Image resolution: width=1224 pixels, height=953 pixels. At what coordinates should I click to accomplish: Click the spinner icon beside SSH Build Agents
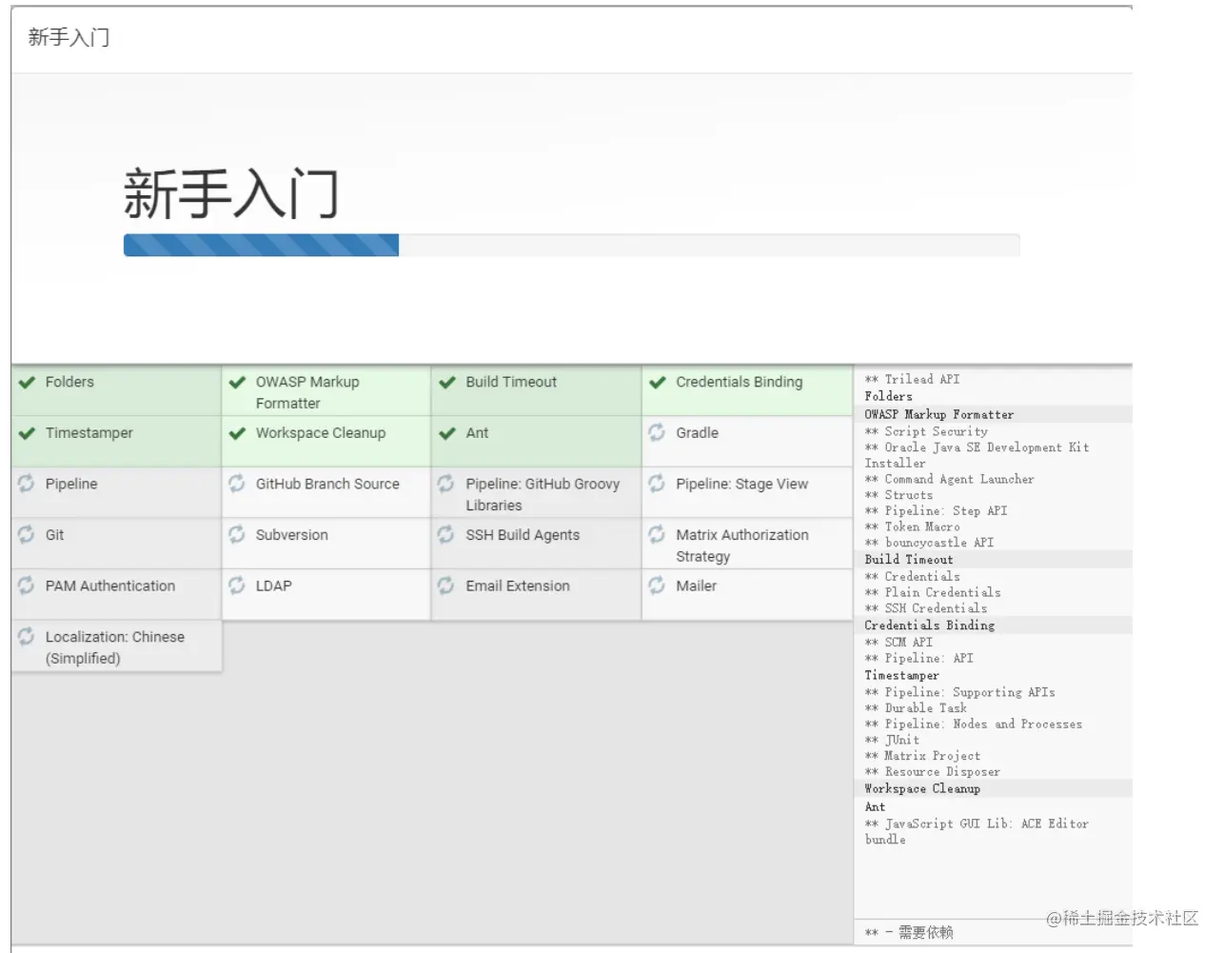pos(445,534)
